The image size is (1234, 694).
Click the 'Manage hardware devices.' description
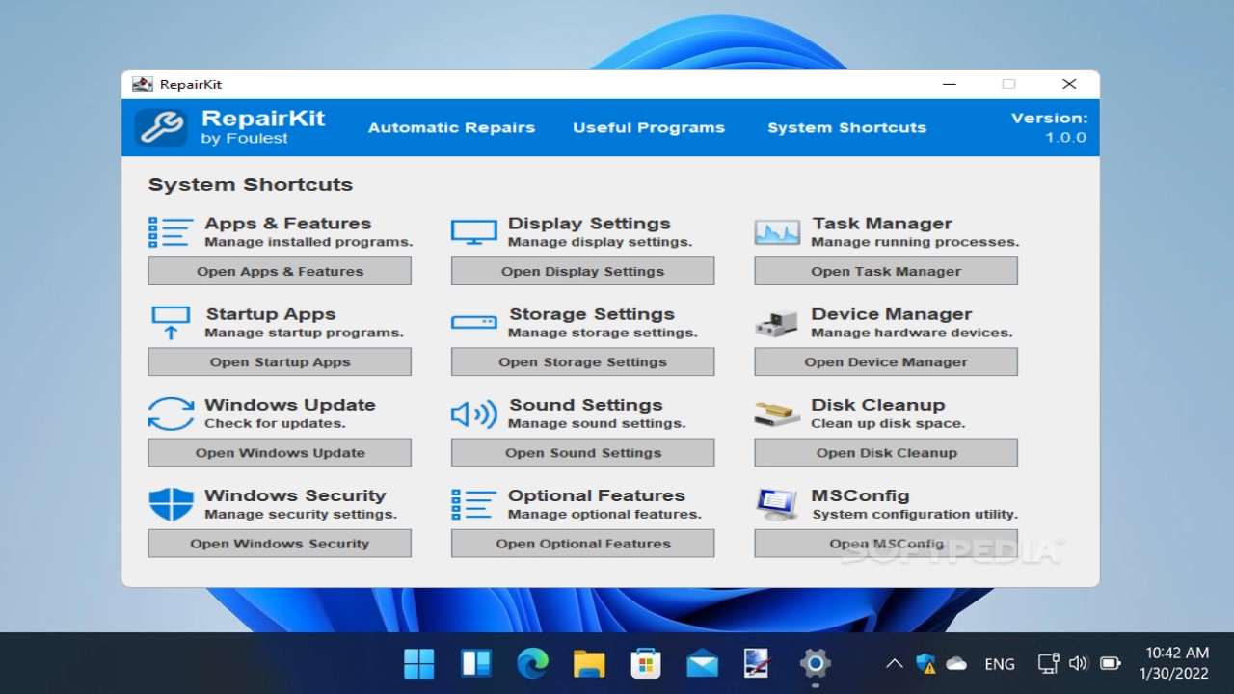912,333
